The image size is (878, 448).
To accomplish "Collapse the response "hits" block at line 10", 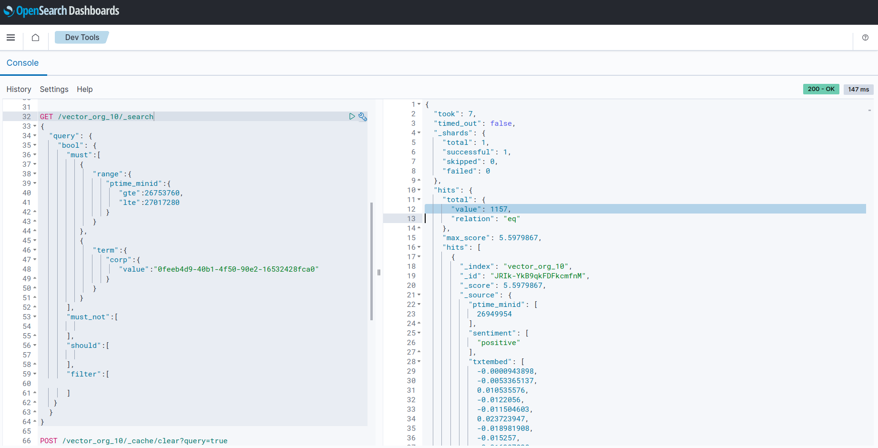I will 419,190.
